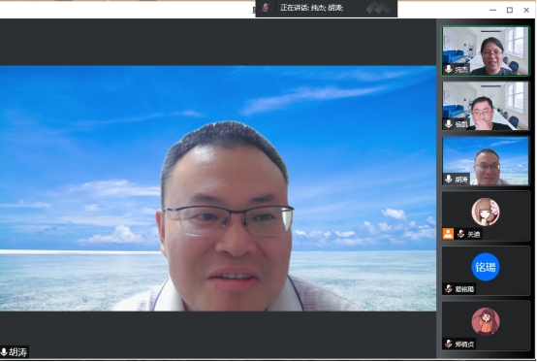
Task: Click the muted microphone icon in top speaking bar
Action: click(x=266, y=8)
